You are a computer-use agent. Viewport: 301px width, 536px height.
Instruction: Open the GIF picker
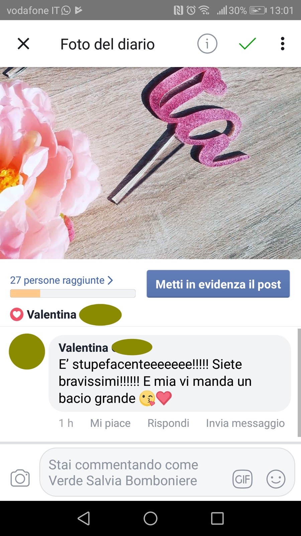click(x=242, y=479)
